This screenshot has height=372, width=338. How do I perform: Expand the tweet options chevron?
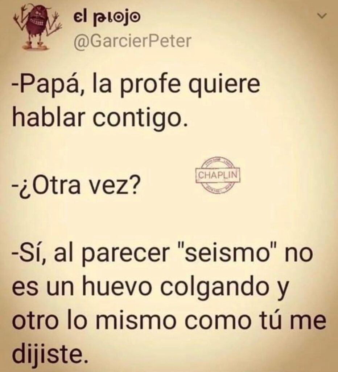(322, 16)
